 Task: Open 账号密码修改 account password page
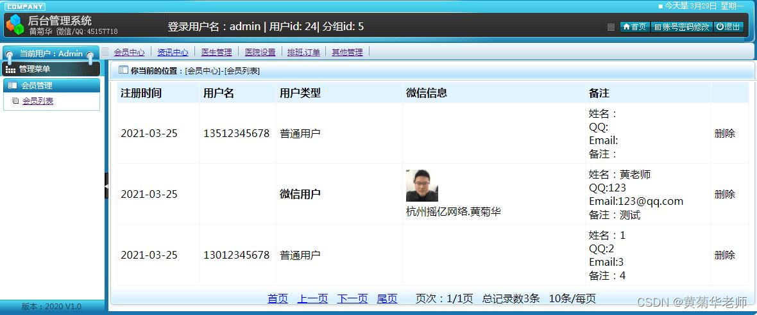click(x=682, y=27)
